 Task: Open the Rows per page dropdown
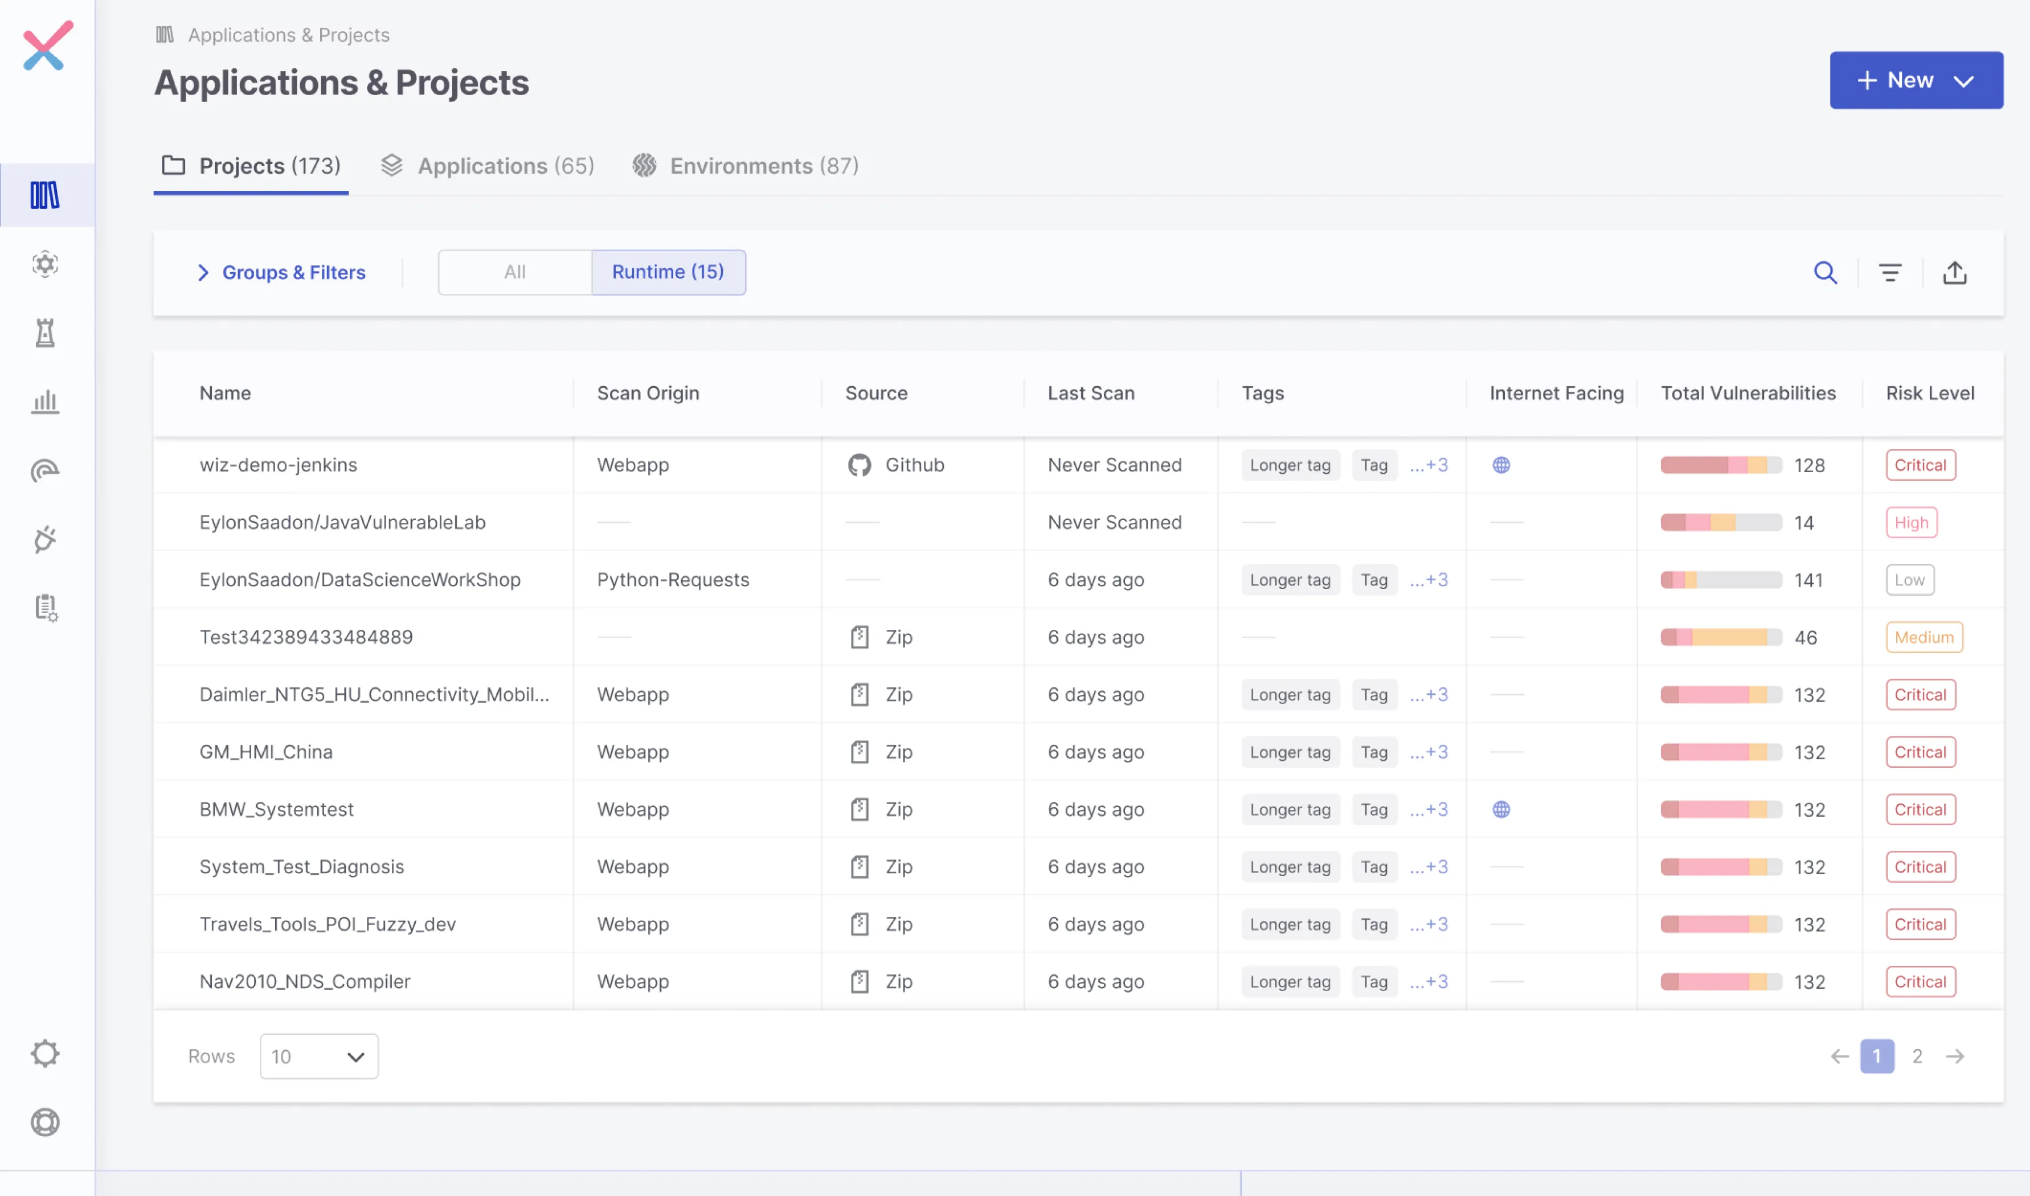318,1056
